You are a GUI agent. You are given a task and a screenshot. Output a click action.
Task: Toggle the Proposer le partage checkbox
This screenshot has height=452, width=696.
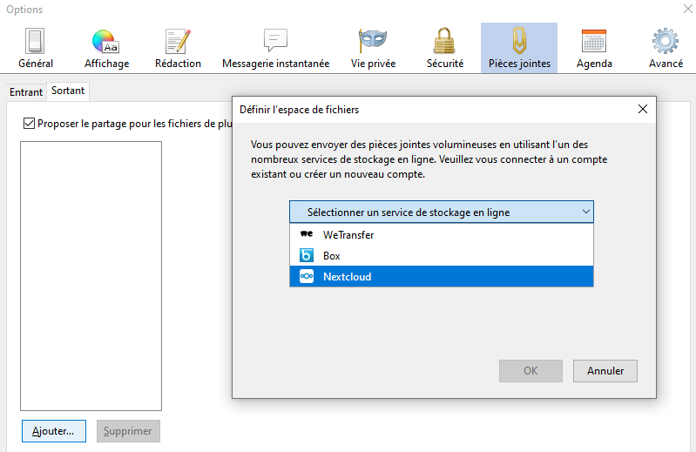[30, 124]
